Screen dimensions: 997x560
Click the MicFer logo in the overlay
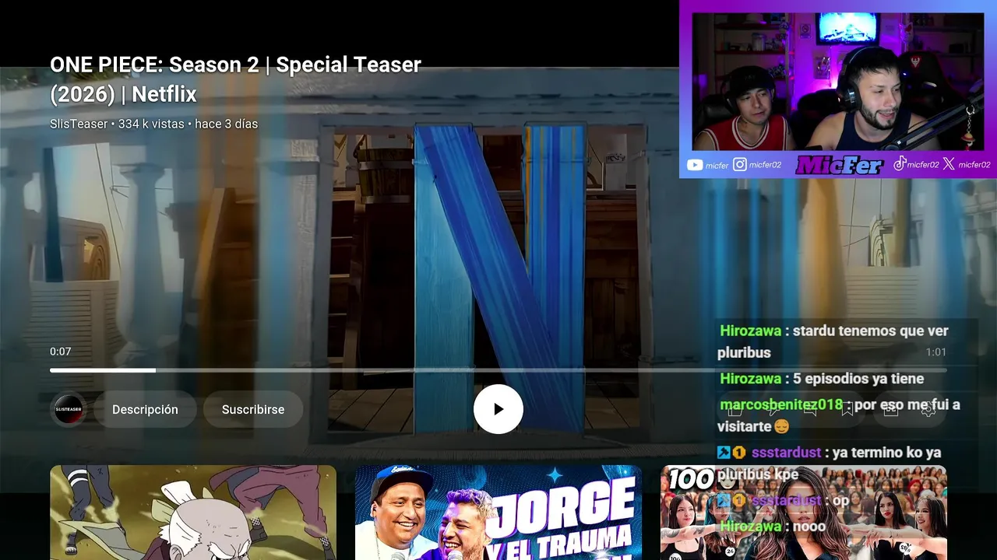coord(840,165)
